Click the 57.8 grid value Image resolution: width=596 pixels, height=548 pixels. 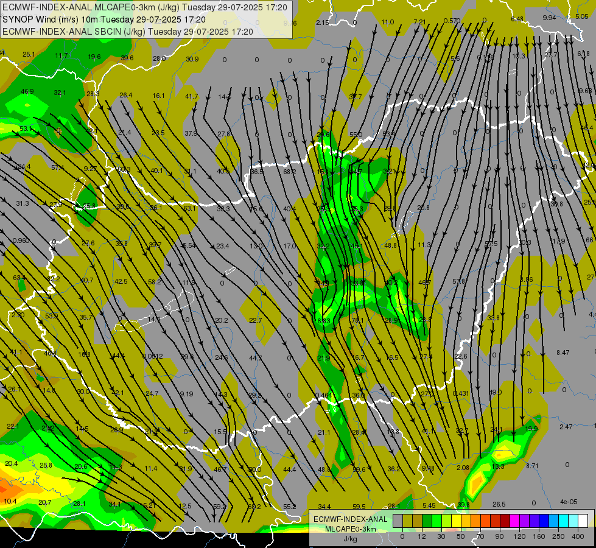coord(459,281)
